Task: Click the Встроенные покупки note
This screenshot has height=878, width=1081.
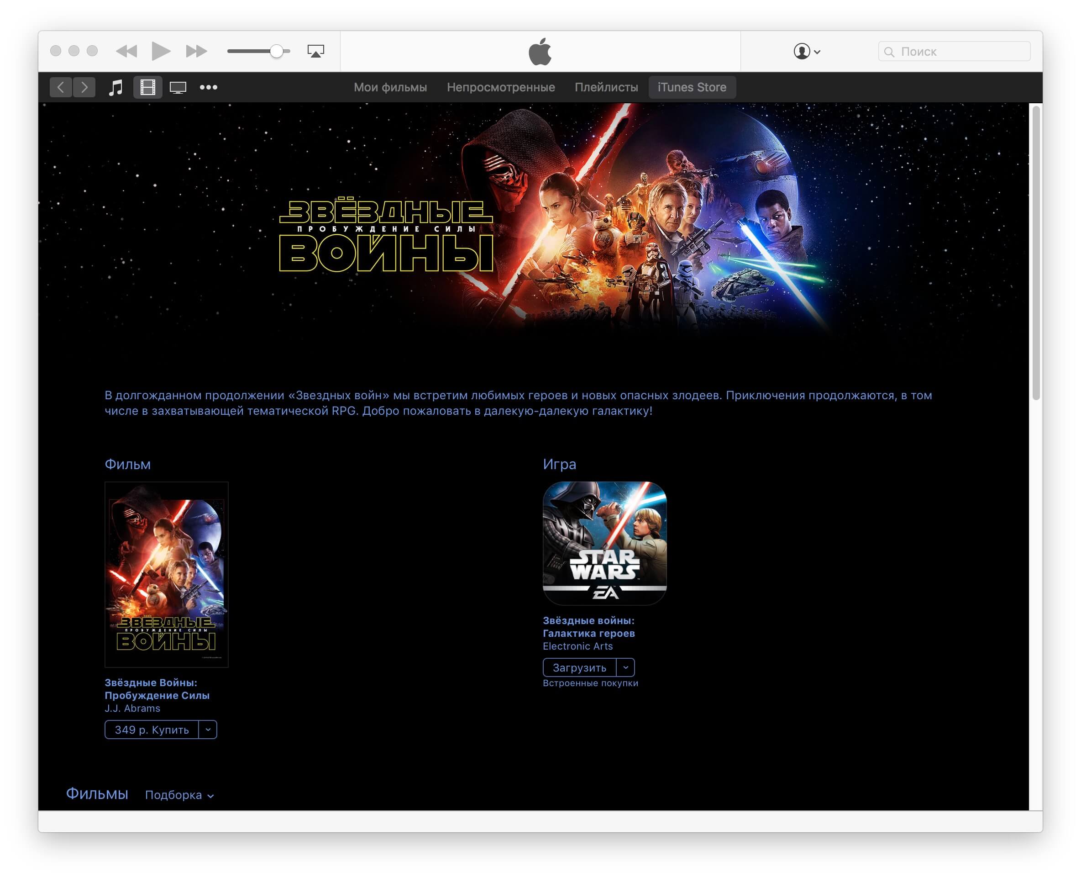Action: tap(590, 683)
